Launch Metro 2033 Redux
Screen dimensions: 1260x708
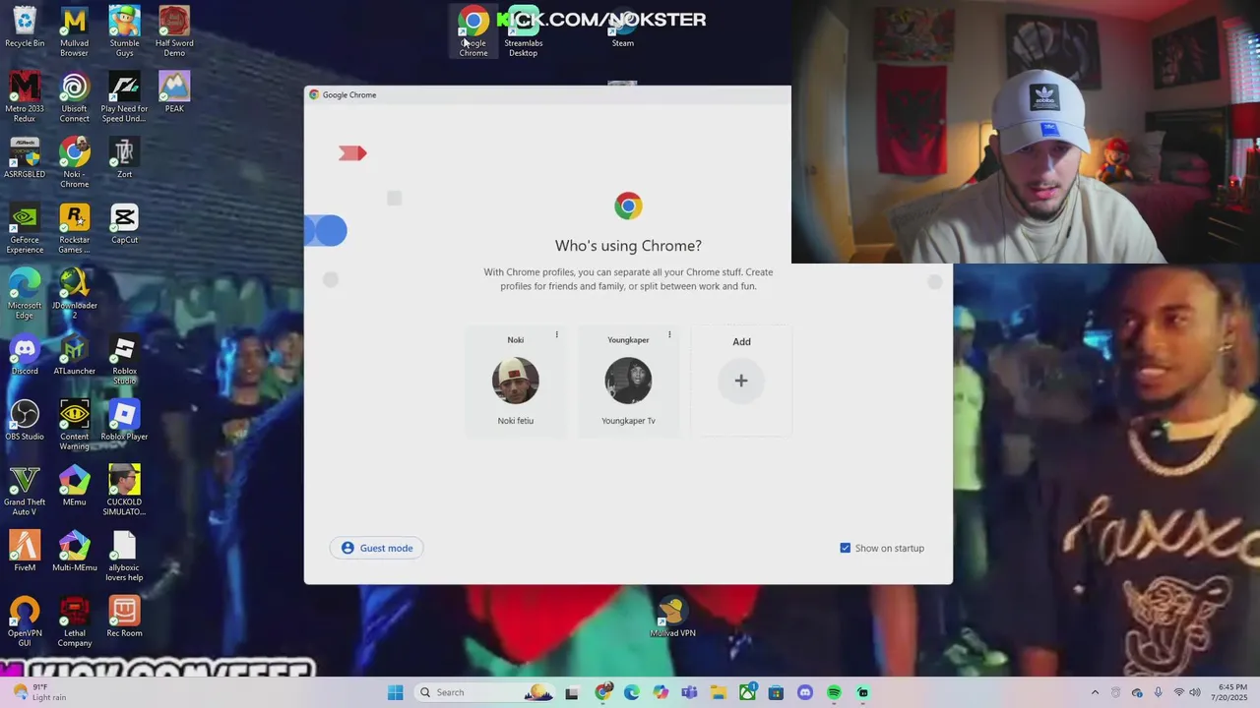point(25,97)
